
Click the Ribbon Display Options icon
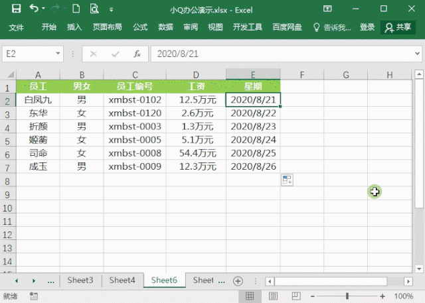(327, 9)
